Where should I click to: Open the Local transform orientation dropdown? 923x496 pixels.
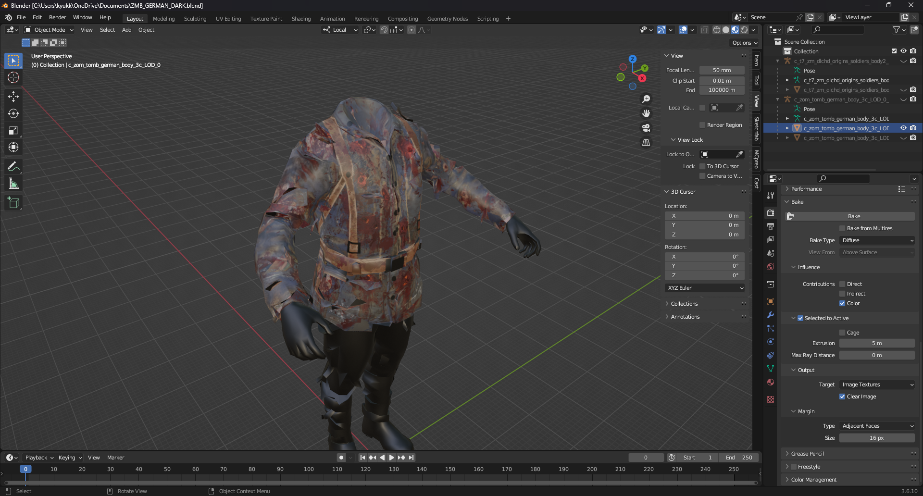[340, 30]
